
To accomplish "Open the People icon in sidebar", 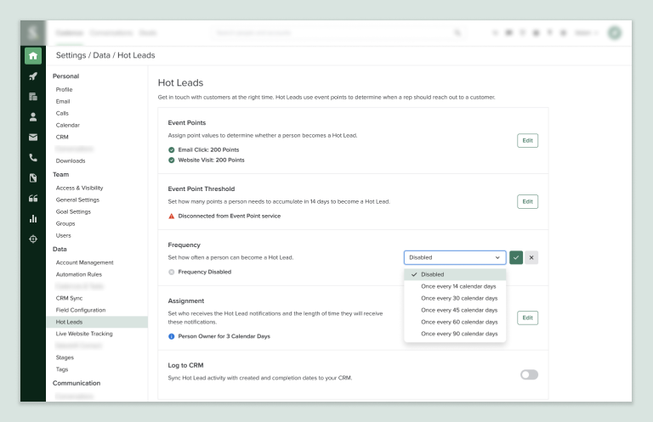I will [33, 117].
